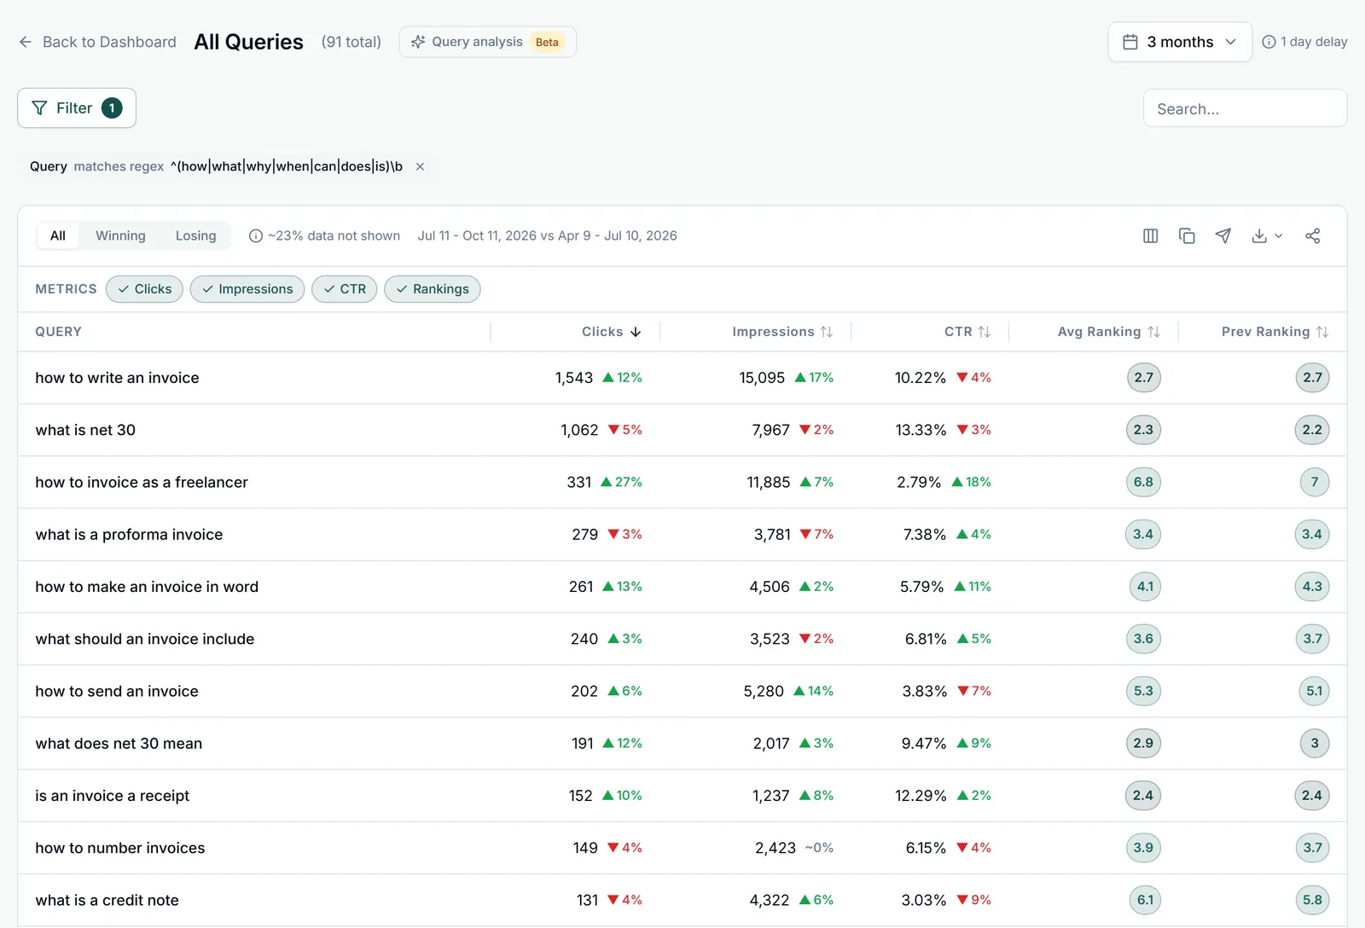This screenshot has height=928, width=1365.
Task: Toggle the Impressions metric chip
Action: tap(247, 289)
